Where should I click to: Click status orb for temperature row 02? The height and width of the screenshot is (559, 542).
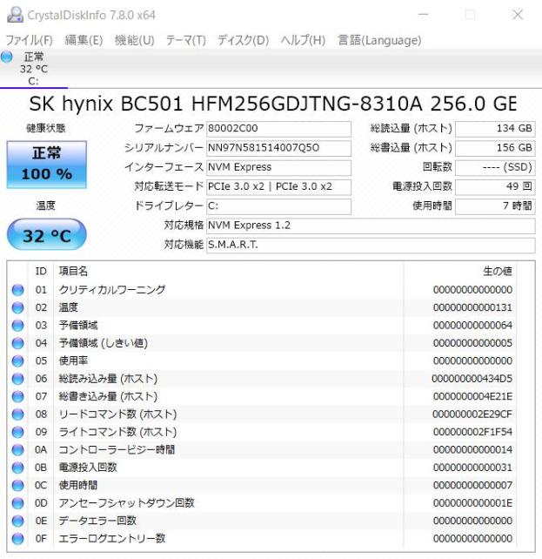(17, 307)
